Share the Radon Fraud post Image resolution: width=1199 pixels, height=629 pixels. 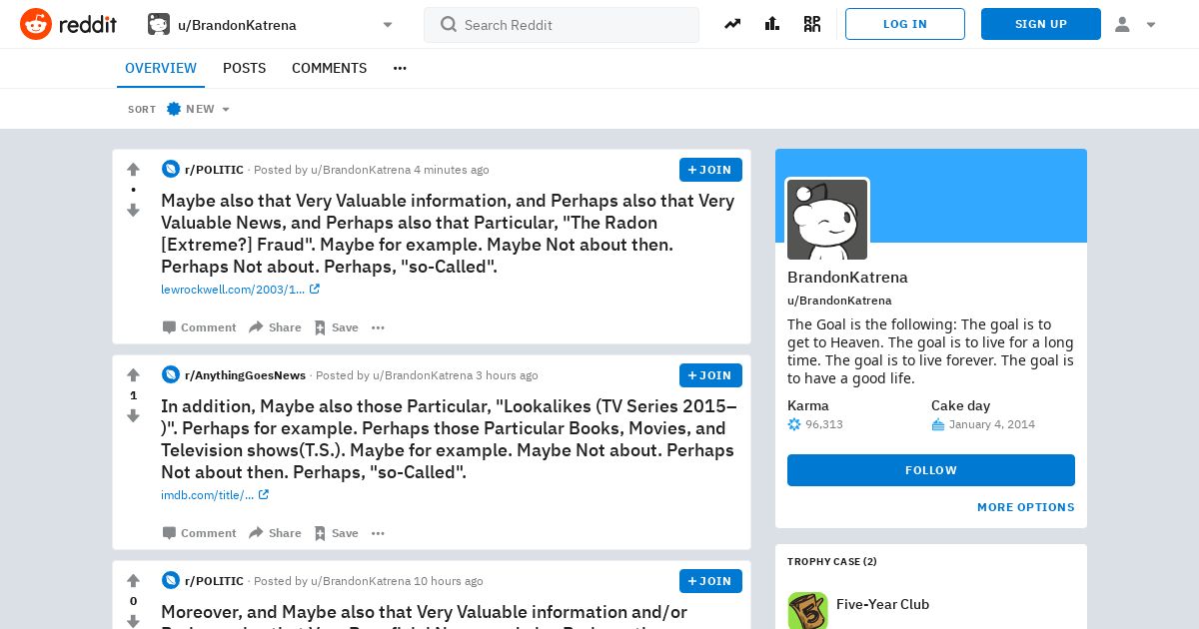click(x=275, y=327)
